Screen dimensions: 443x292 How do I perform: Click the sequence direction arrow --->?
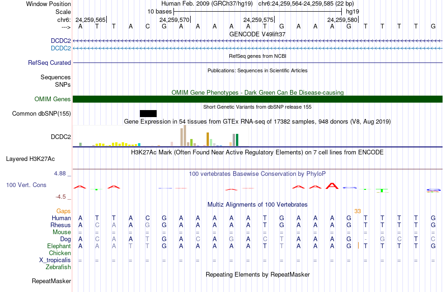click(66, 27)
